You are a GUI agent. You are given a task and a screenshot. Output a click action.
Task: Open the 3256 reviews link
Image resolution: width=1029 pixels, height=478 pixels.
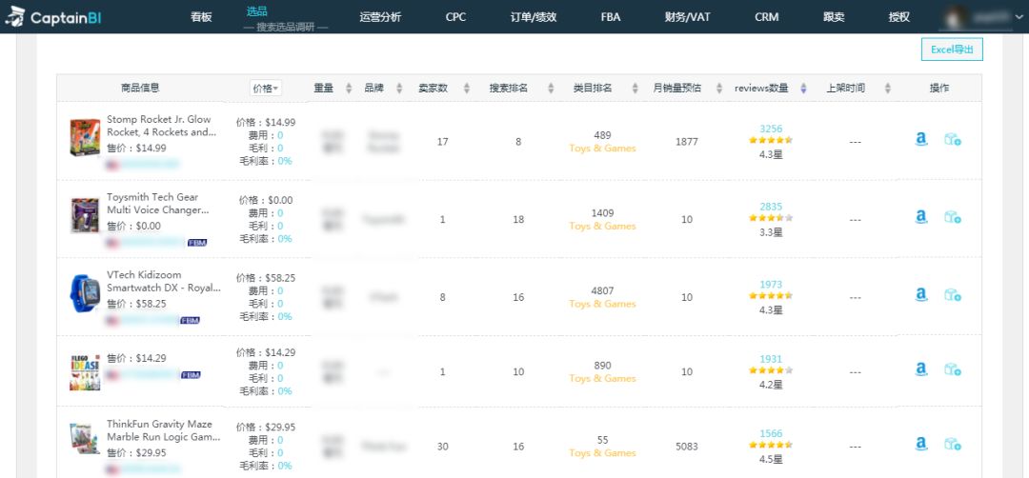tap(771, 129)
